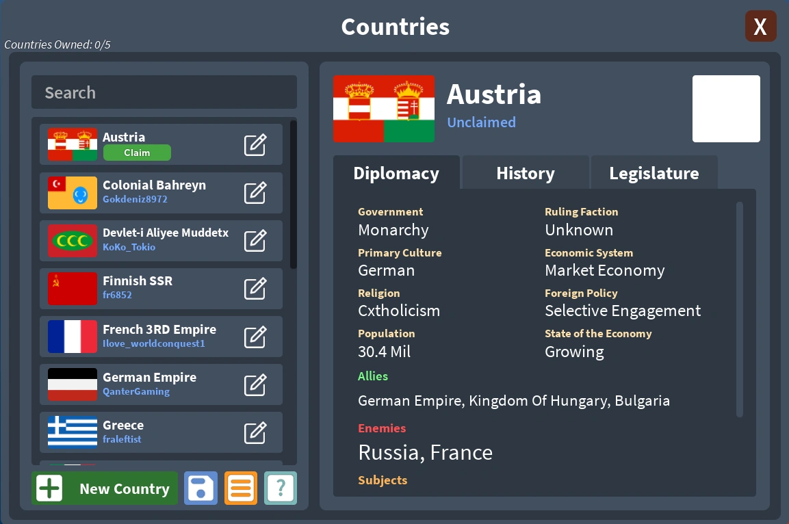Open the save countries icon
Viewport: 789px width, 524px height.
pos(201,488)
